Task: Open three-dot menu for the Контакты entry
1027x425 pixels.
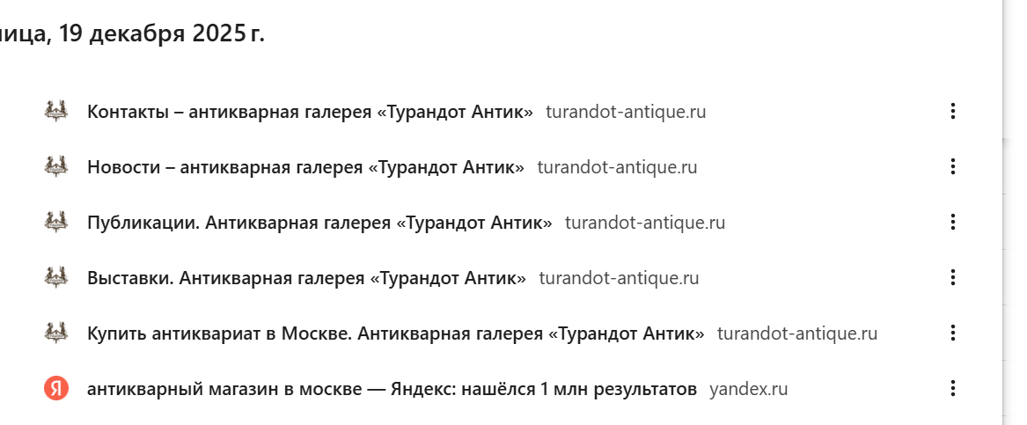Action: 952,112
